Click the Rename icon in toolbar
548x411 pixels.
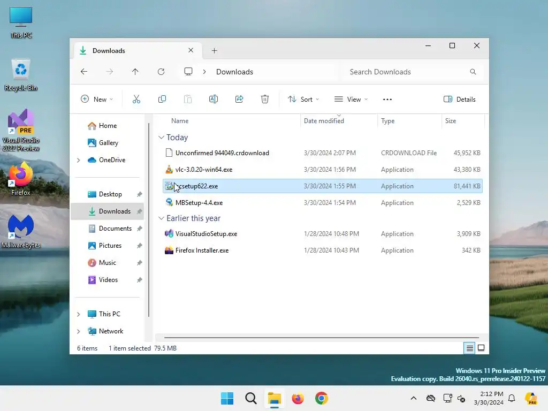[x=213, y=99]
